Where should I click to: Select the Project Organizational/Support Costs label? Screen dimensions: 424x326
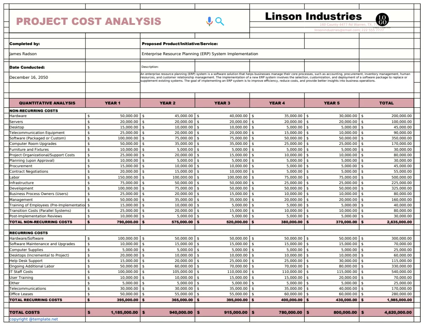42,155
